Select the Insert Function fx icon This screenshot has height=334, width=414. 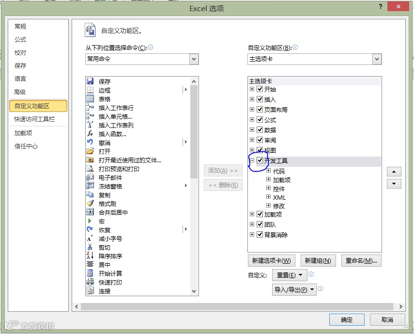[90, 133]
